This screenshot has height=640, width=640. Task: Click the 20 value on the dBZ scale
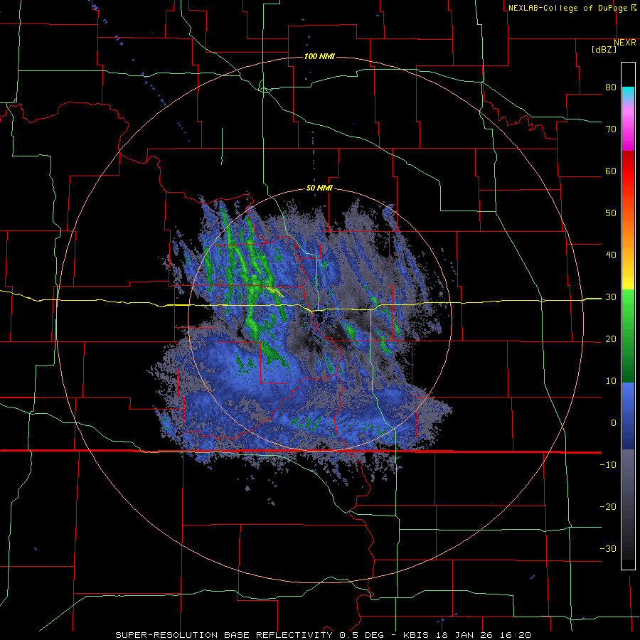[611, 338]
